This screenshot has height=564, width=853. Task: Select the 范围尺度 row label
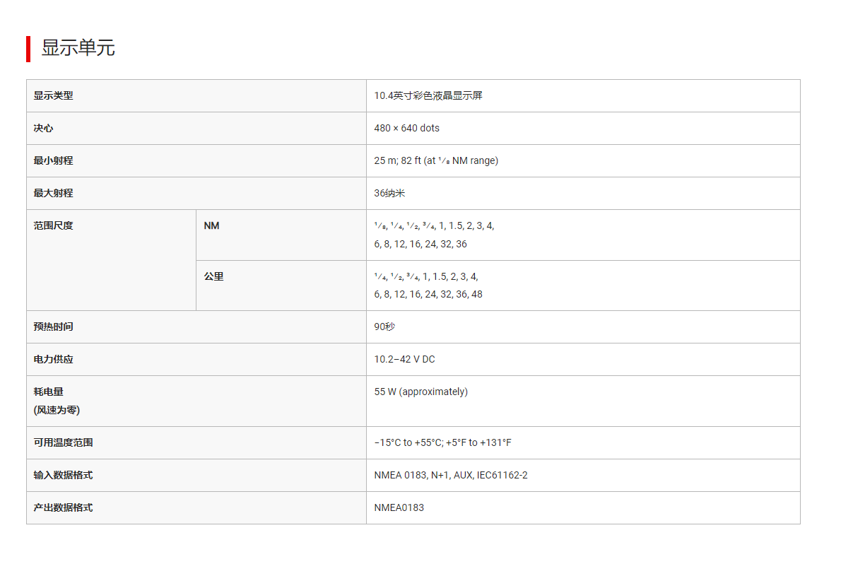coord(53,225)
